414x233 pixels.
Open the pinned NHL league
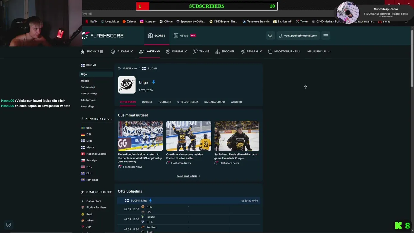(x=89, y=167)
